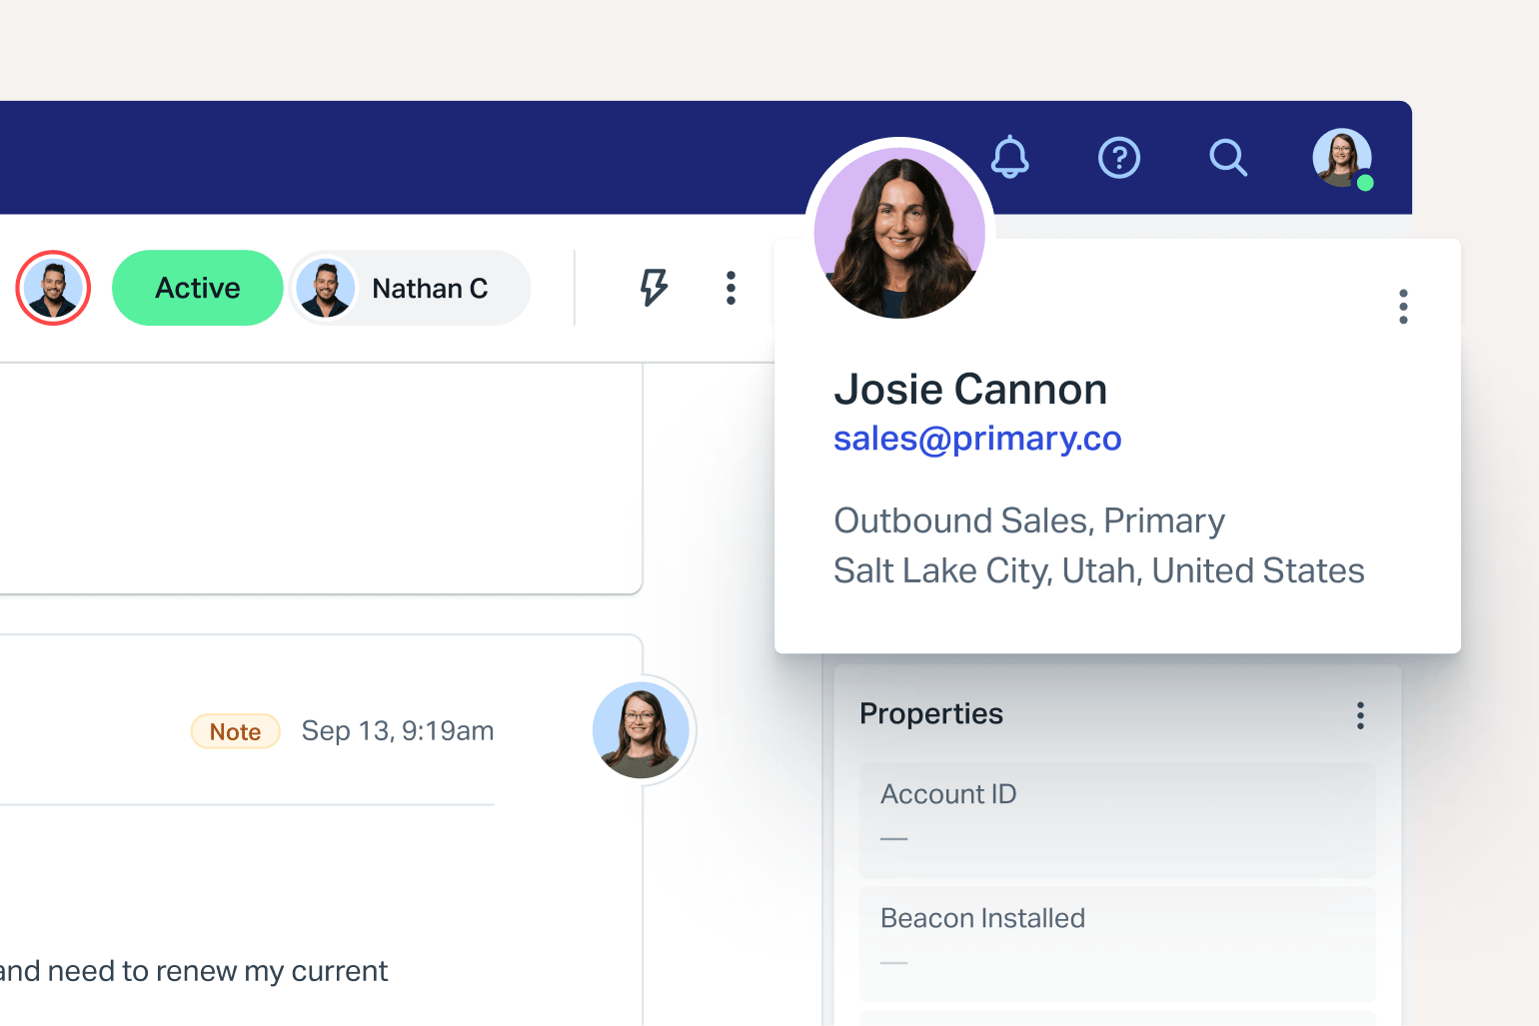
Task: Click the Josie Cannon name heading
Action: [x=970, y=390]
